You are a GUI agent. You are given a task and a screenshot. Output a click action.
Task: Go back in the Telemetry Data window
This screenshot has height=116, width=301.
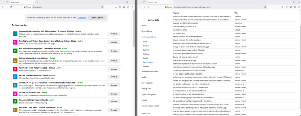tap(140, 7)
